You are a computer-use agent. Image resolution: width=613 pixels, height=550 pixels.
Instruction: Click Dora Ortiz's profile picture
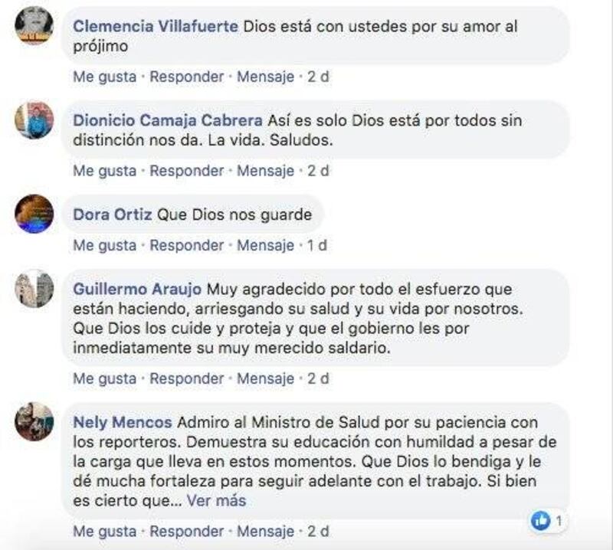click(34, 214)
